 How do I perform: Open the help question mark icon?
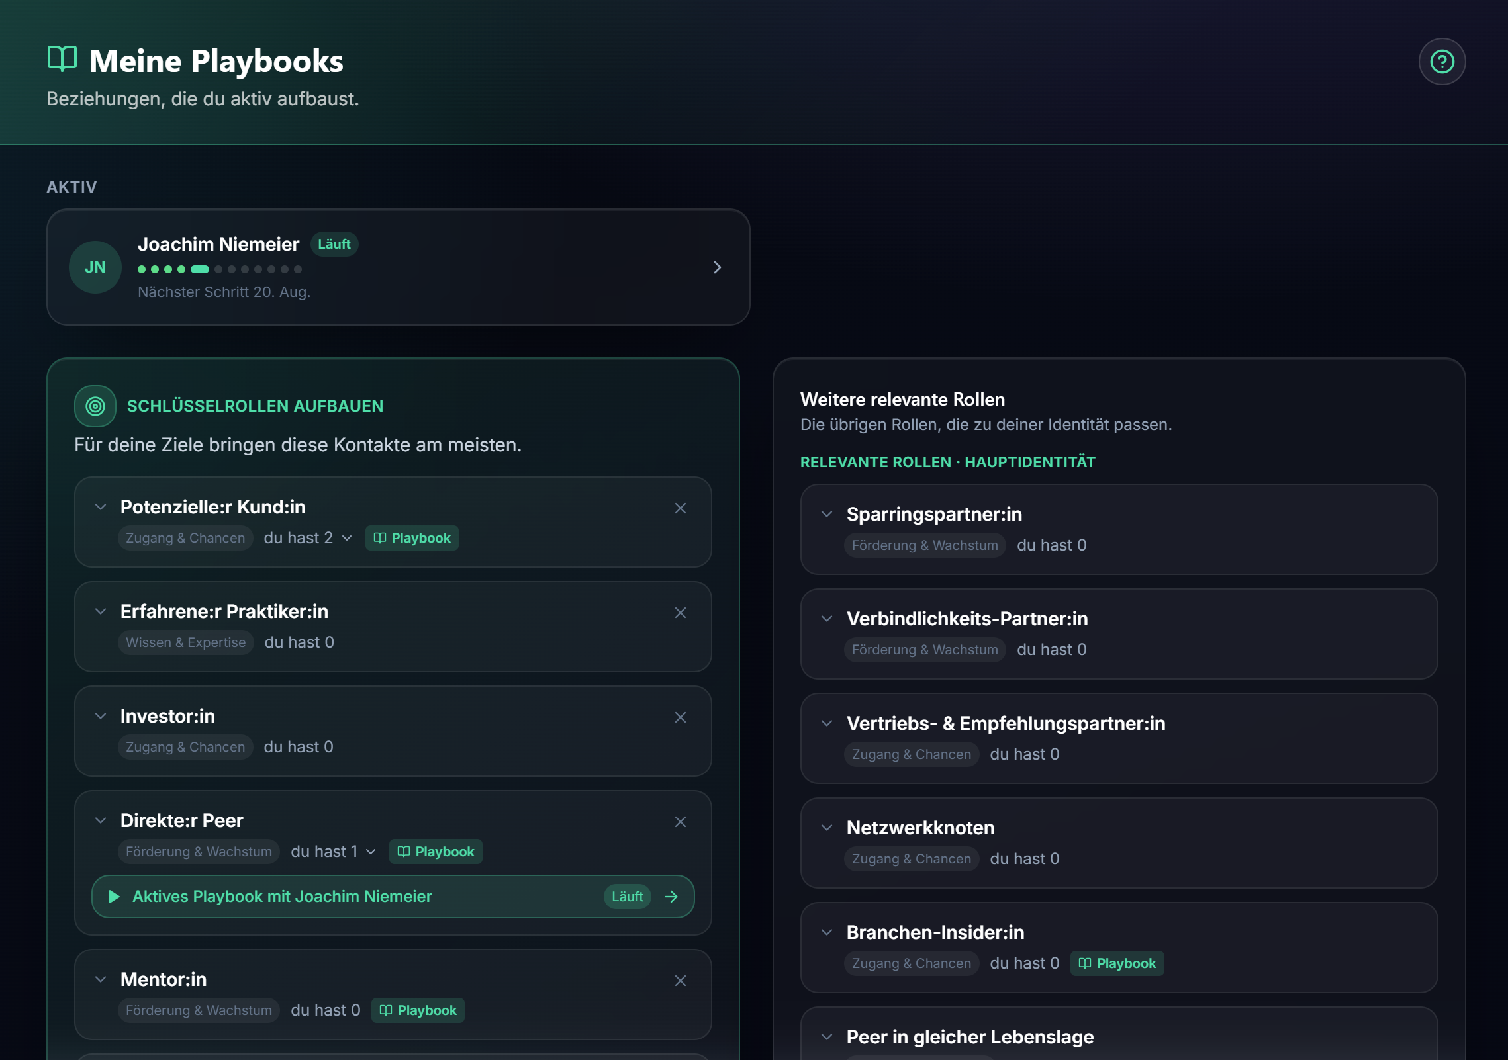[1442, 62]
